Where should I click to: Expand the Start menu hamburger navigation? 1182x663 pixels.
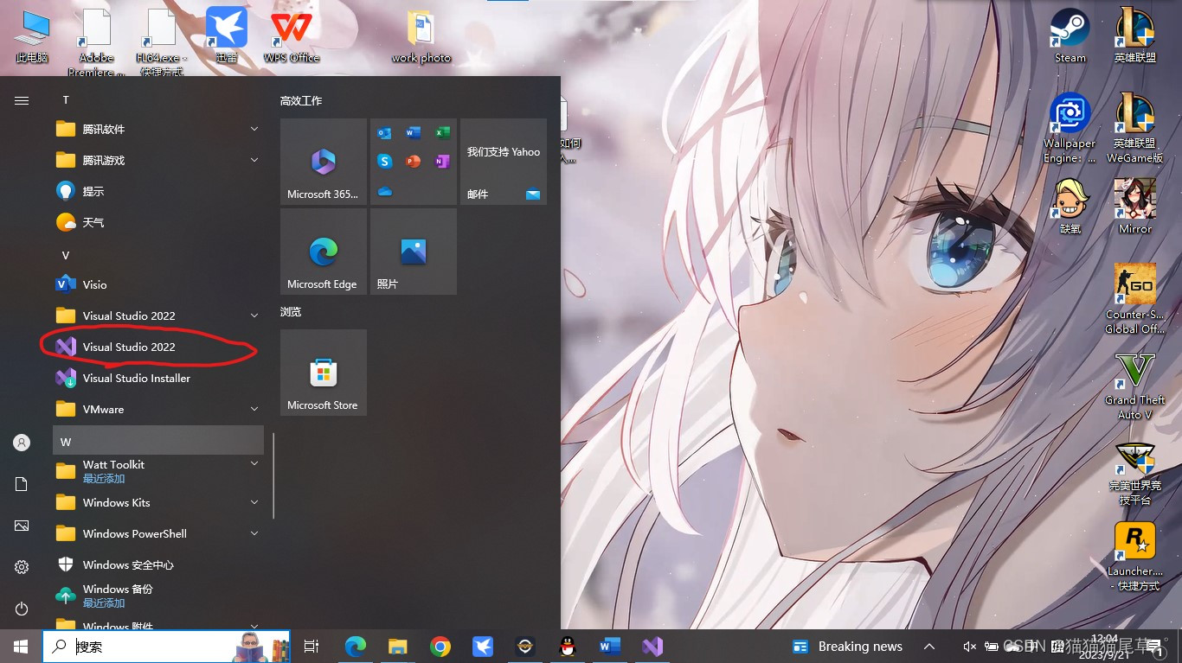pos(22,100)
